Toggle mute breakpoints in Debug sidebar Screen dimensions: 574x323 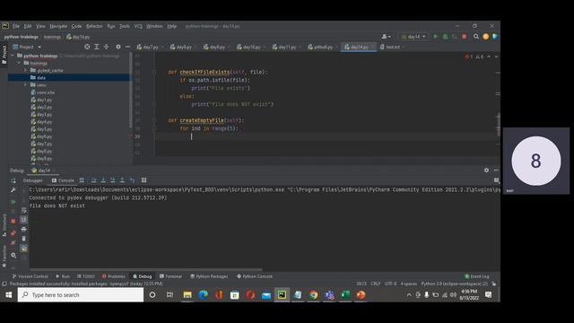pos(13,243)
